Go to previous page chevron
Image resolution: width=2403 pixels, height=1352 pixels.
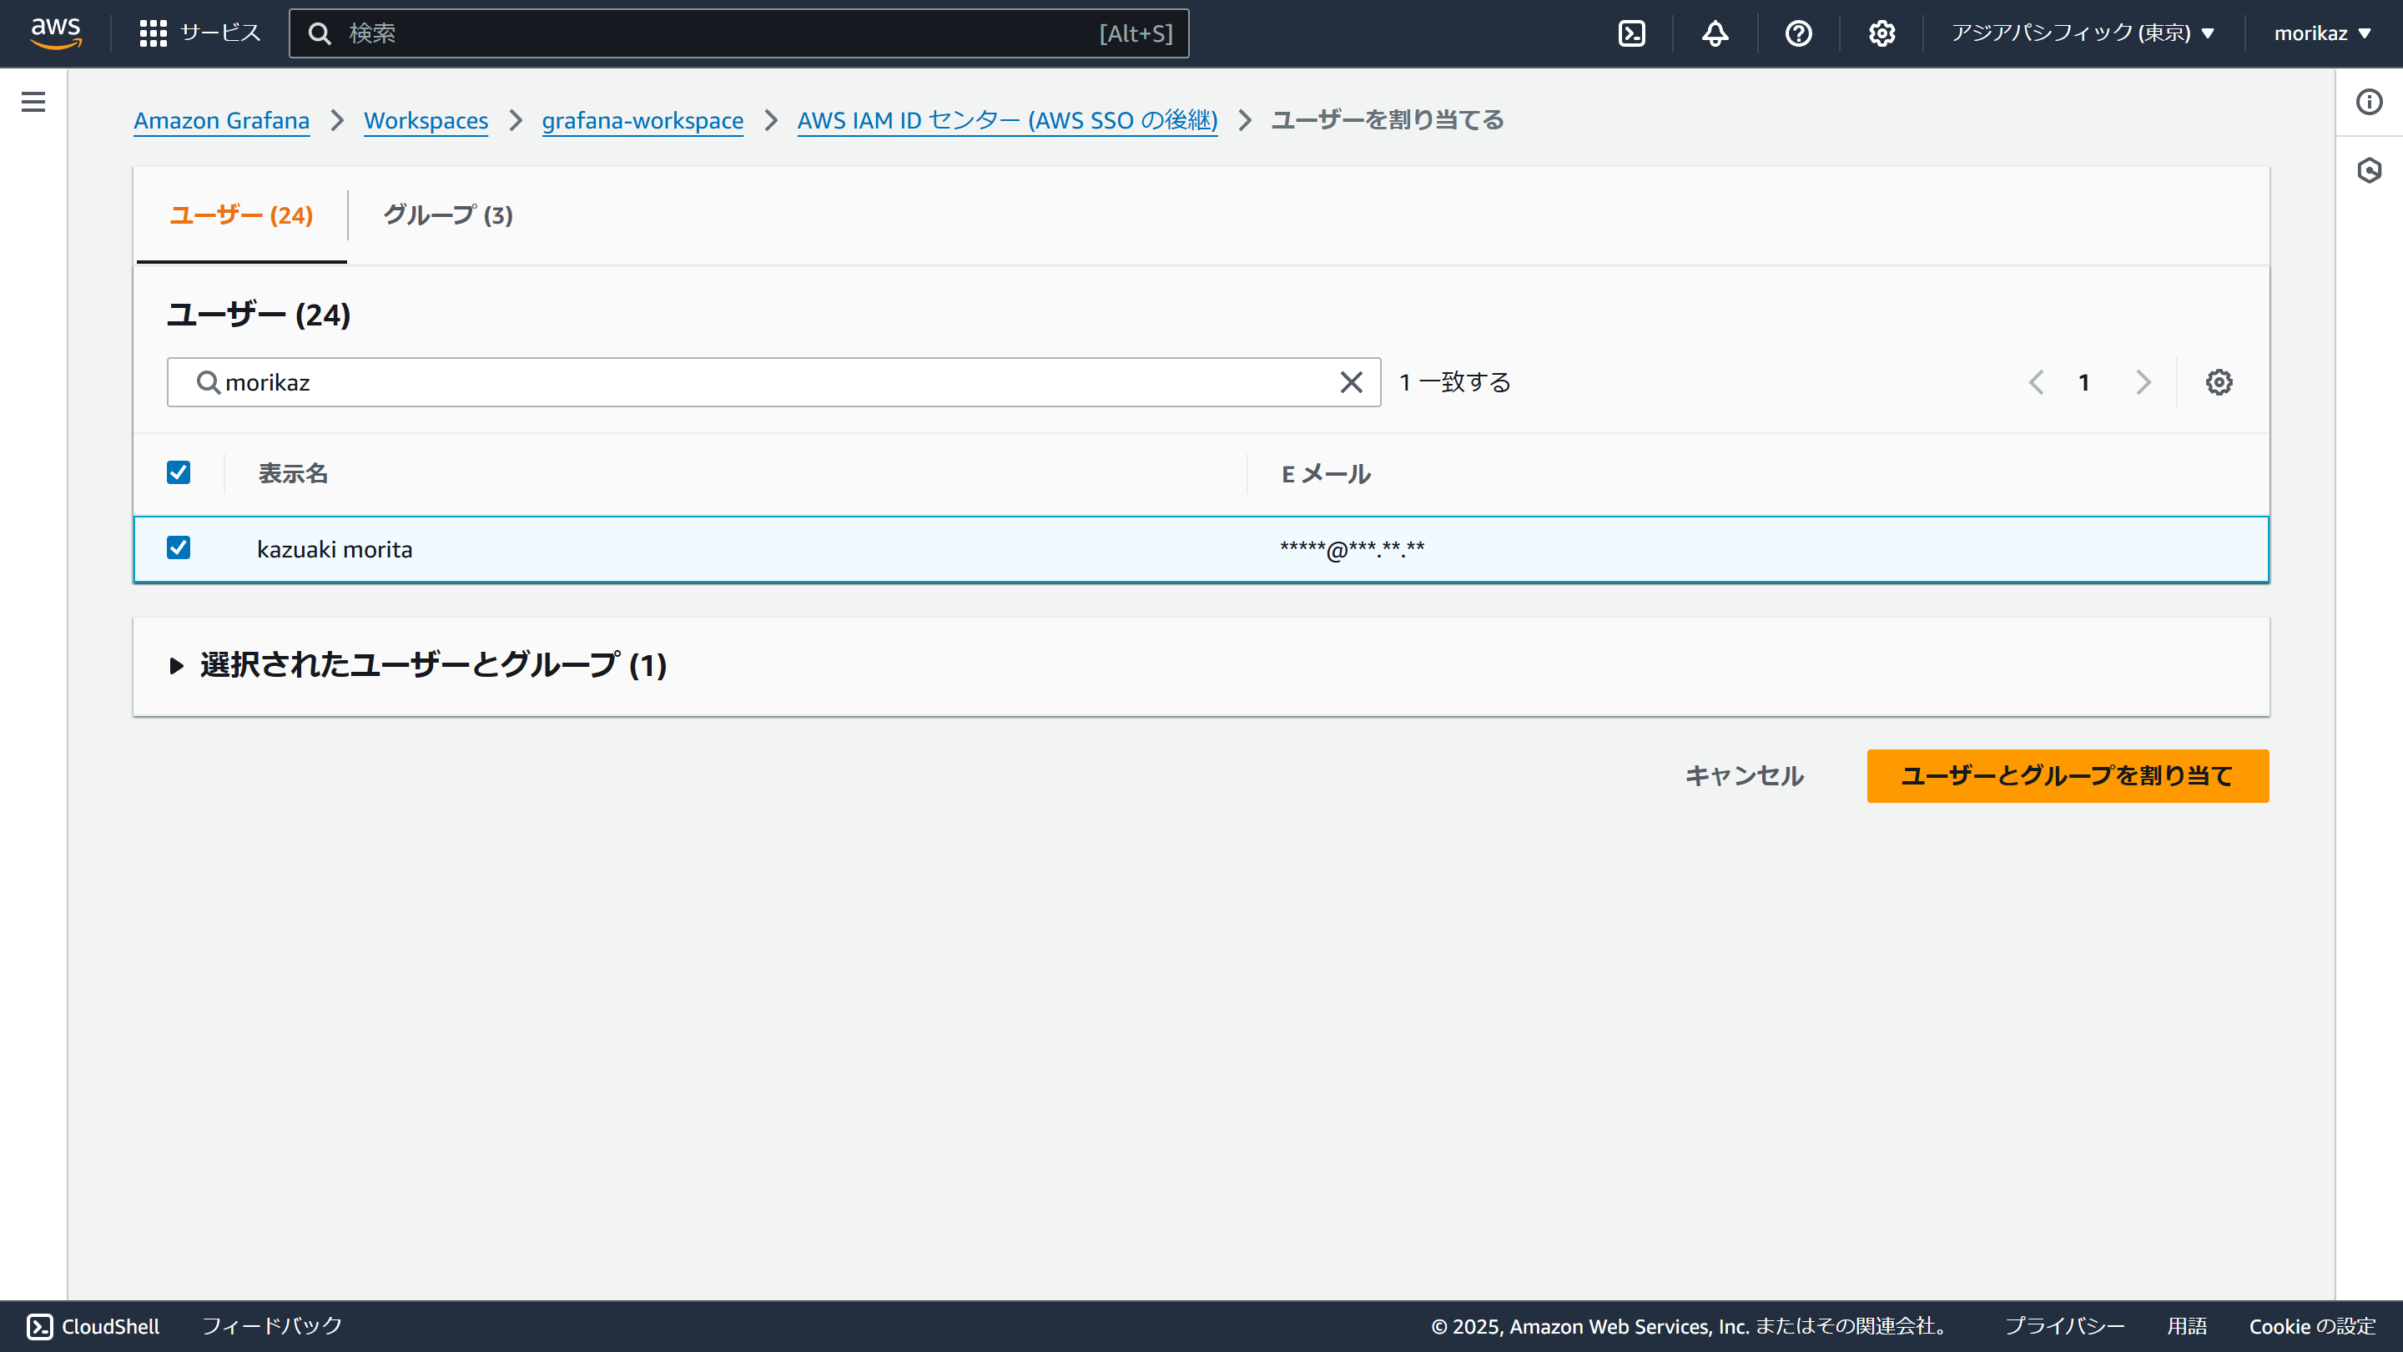(x=2036, y=382)
